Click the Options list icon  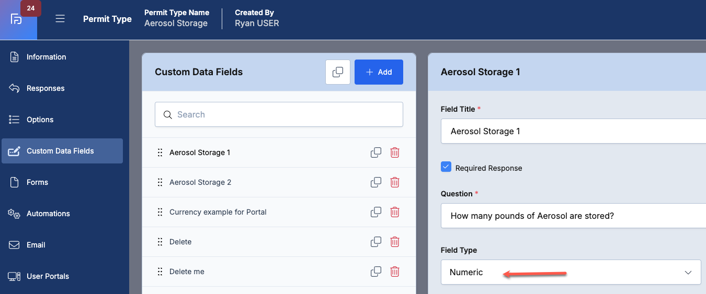[x=15, y=120]
